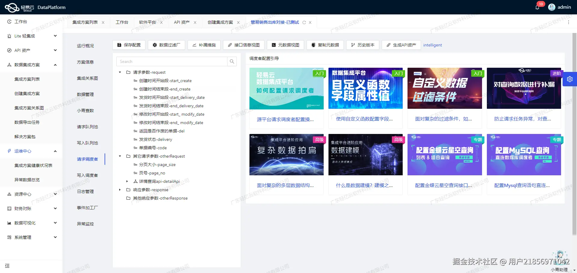Click the magnifier icon beside the Search box
The height and width of the screenshot is (273, 577).
232,61
